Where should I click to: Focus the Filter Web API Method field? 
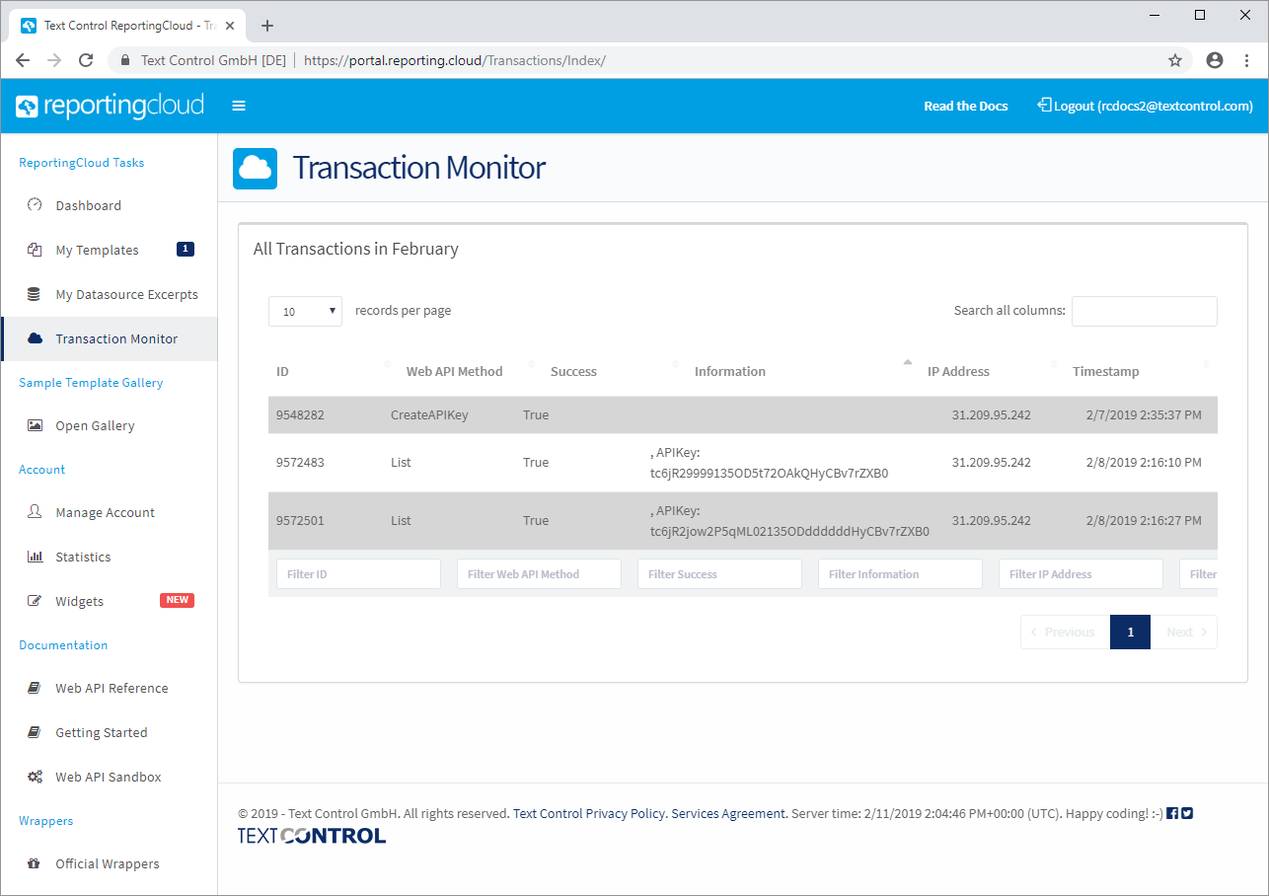pyautogui.click(x=539, y=574)
